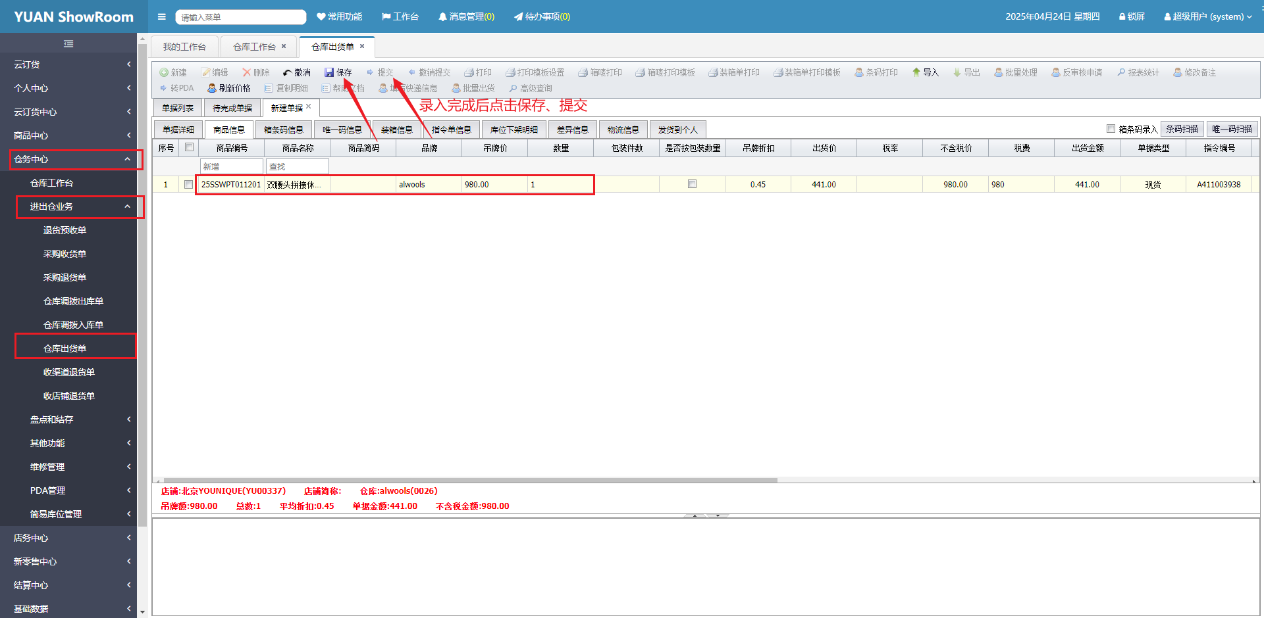Toggle row 1 是否按包装数量 checkbox
1264x618 pixels.
tap(692, 184)
